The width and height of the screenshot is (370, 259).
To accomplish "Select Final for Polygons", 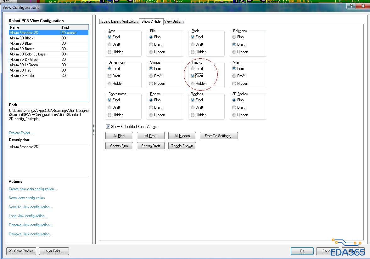I will [x=234, y=37].
